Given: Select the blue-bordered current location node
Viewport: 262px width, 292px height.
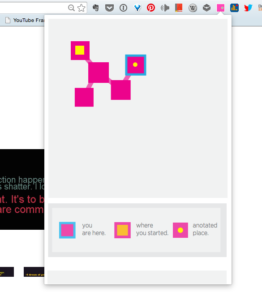Looking at the screenshot, I should [136, 65].
